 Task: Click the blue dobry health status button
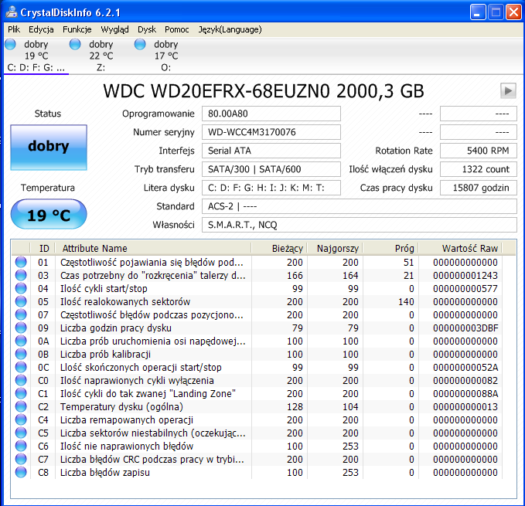(x=49, y=148)
